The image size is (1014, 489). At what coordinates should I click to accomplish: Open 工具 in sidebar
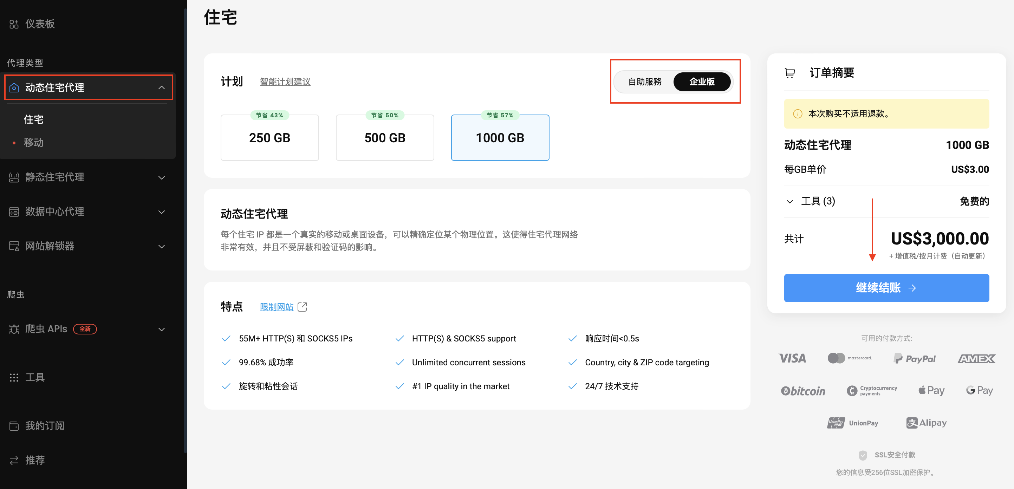(x=35, y=378)
